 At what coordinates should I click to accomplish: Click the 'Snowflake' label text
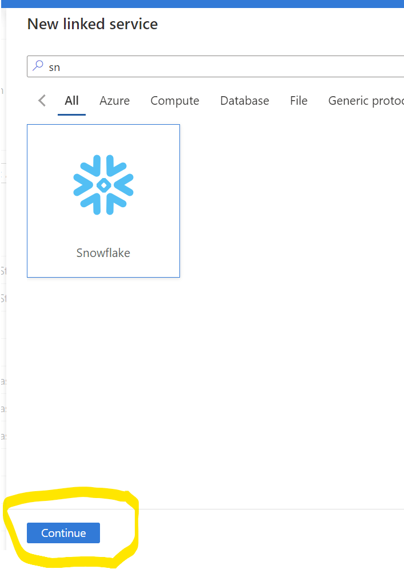click(x=103, y=252)
